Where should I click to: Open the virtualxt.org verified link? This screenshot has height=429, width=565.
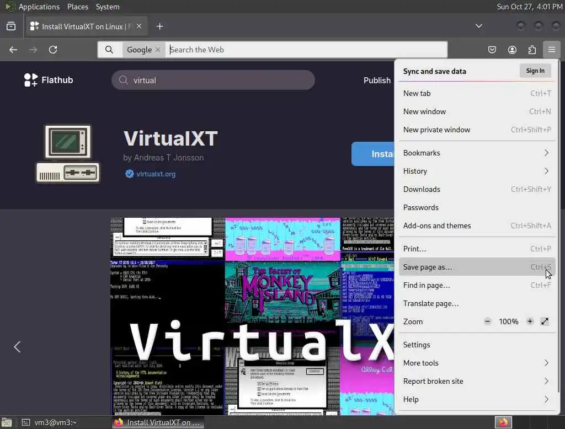pyautogui.click(x=151, y=174)
